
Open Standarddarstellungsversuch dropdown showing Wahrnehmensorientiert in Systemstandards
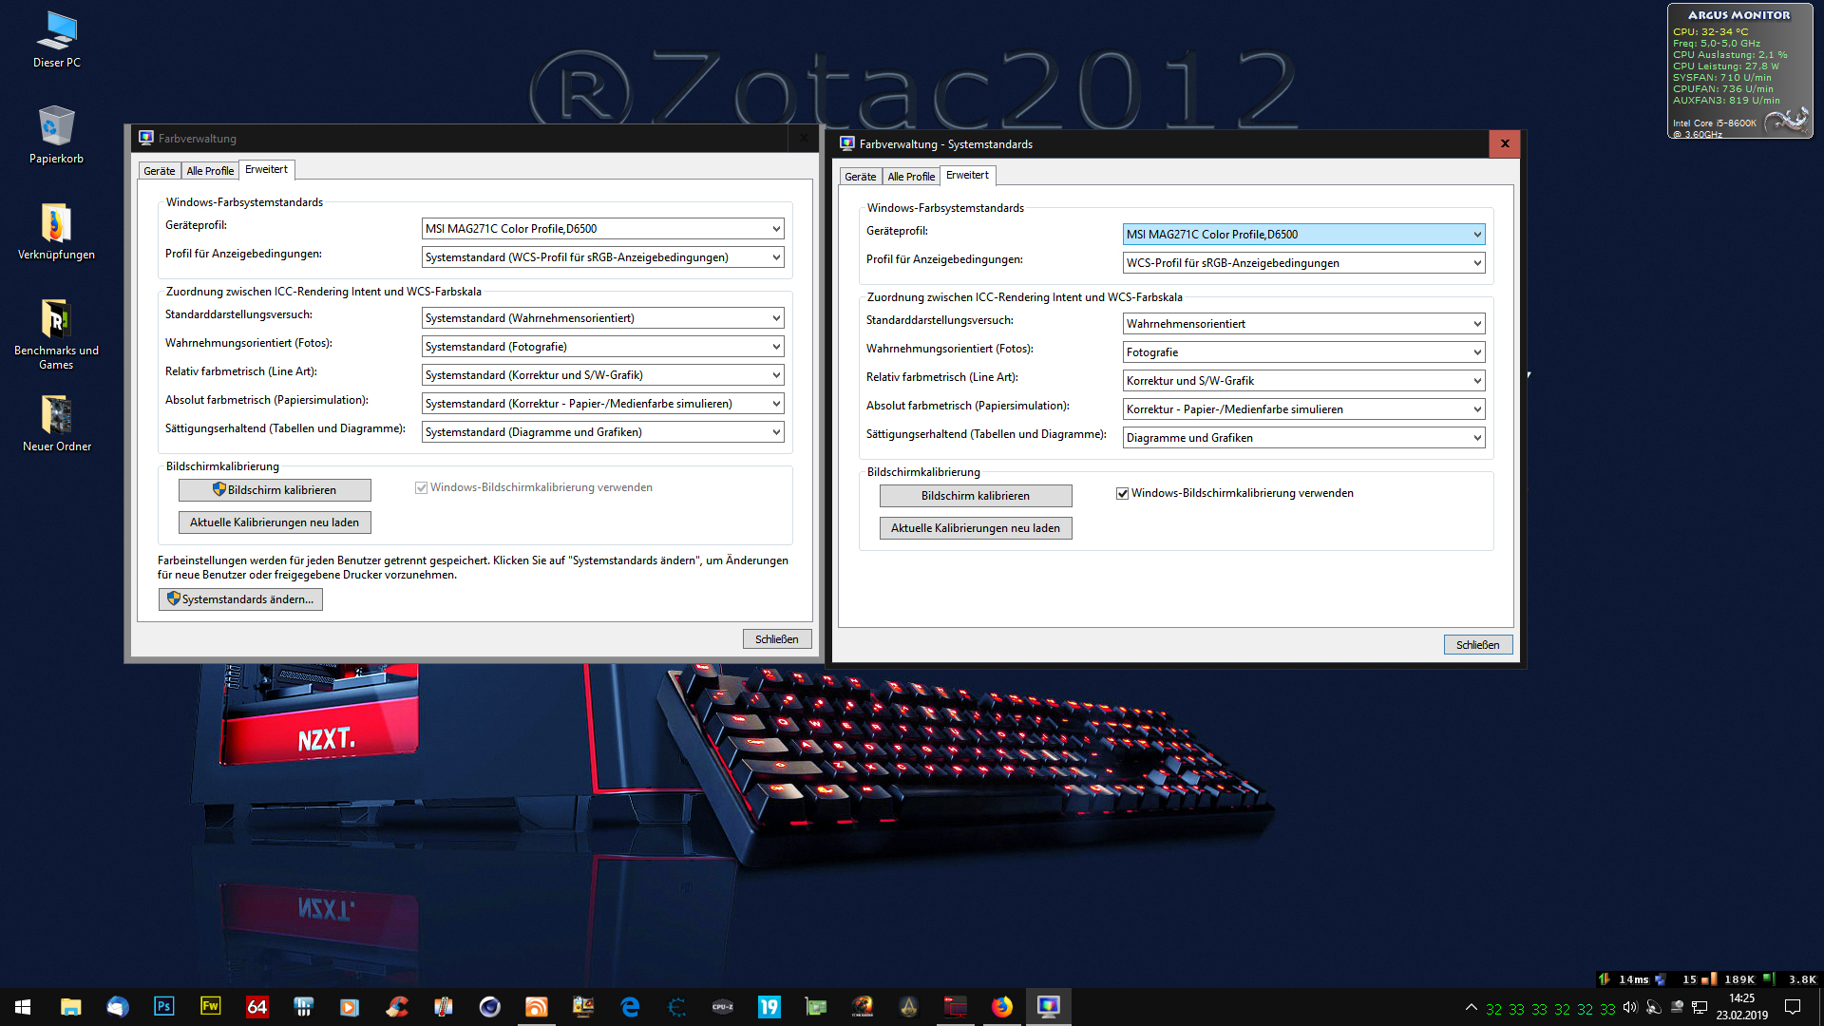click(1477, 324)
